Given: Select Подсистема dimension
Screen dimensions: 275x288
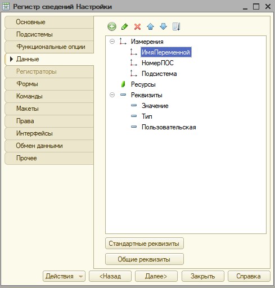Looking at the screenshot, I should pyautogui.click(x=159, y=74).
